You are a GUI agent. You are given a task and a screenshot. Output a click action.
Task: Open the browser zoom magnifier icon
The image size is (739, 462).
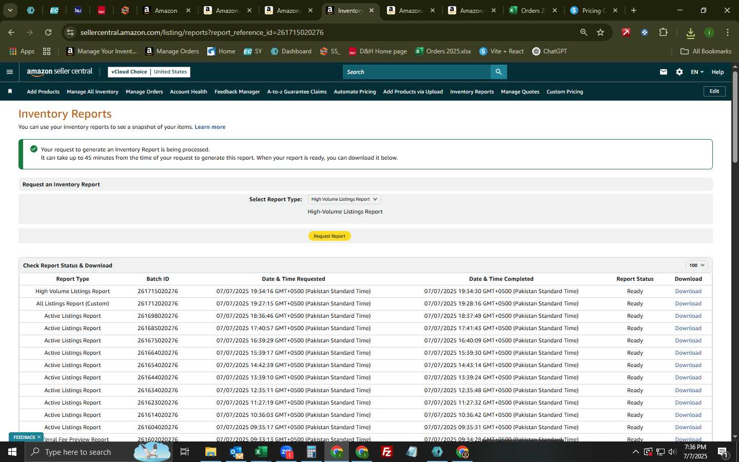[584, 32]
